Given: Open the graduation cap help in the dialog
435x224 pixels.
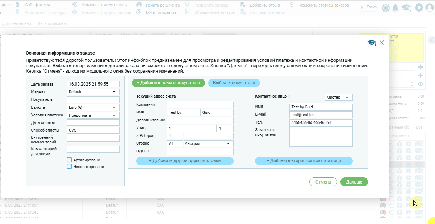Looking at the screenshot, I should (x=371, y=43).
